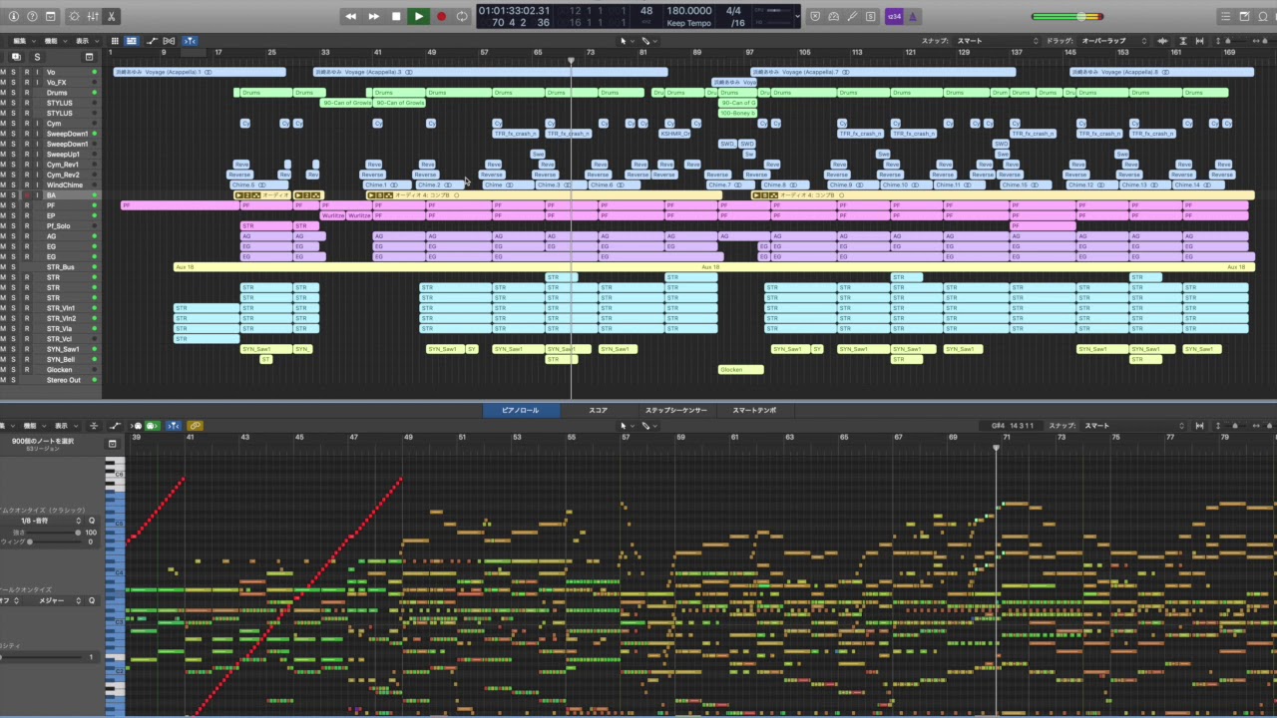Toggle the purple Metronome click button
This screenshot has height=718, width=1277.
tap(914, 17)
